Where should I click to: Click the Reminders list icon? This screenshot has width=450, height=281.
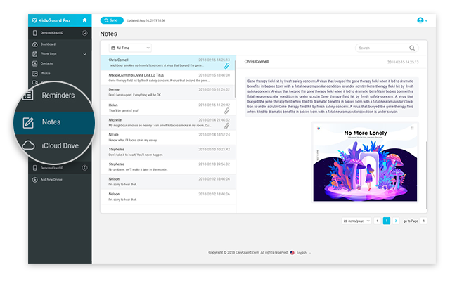click(28, 95)
